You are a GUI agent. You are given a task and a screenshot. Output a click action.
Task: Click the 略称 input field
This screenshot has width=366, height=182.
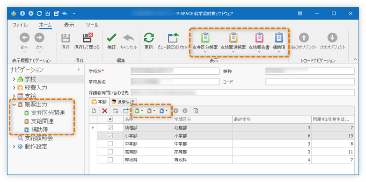tap(310, 71)
